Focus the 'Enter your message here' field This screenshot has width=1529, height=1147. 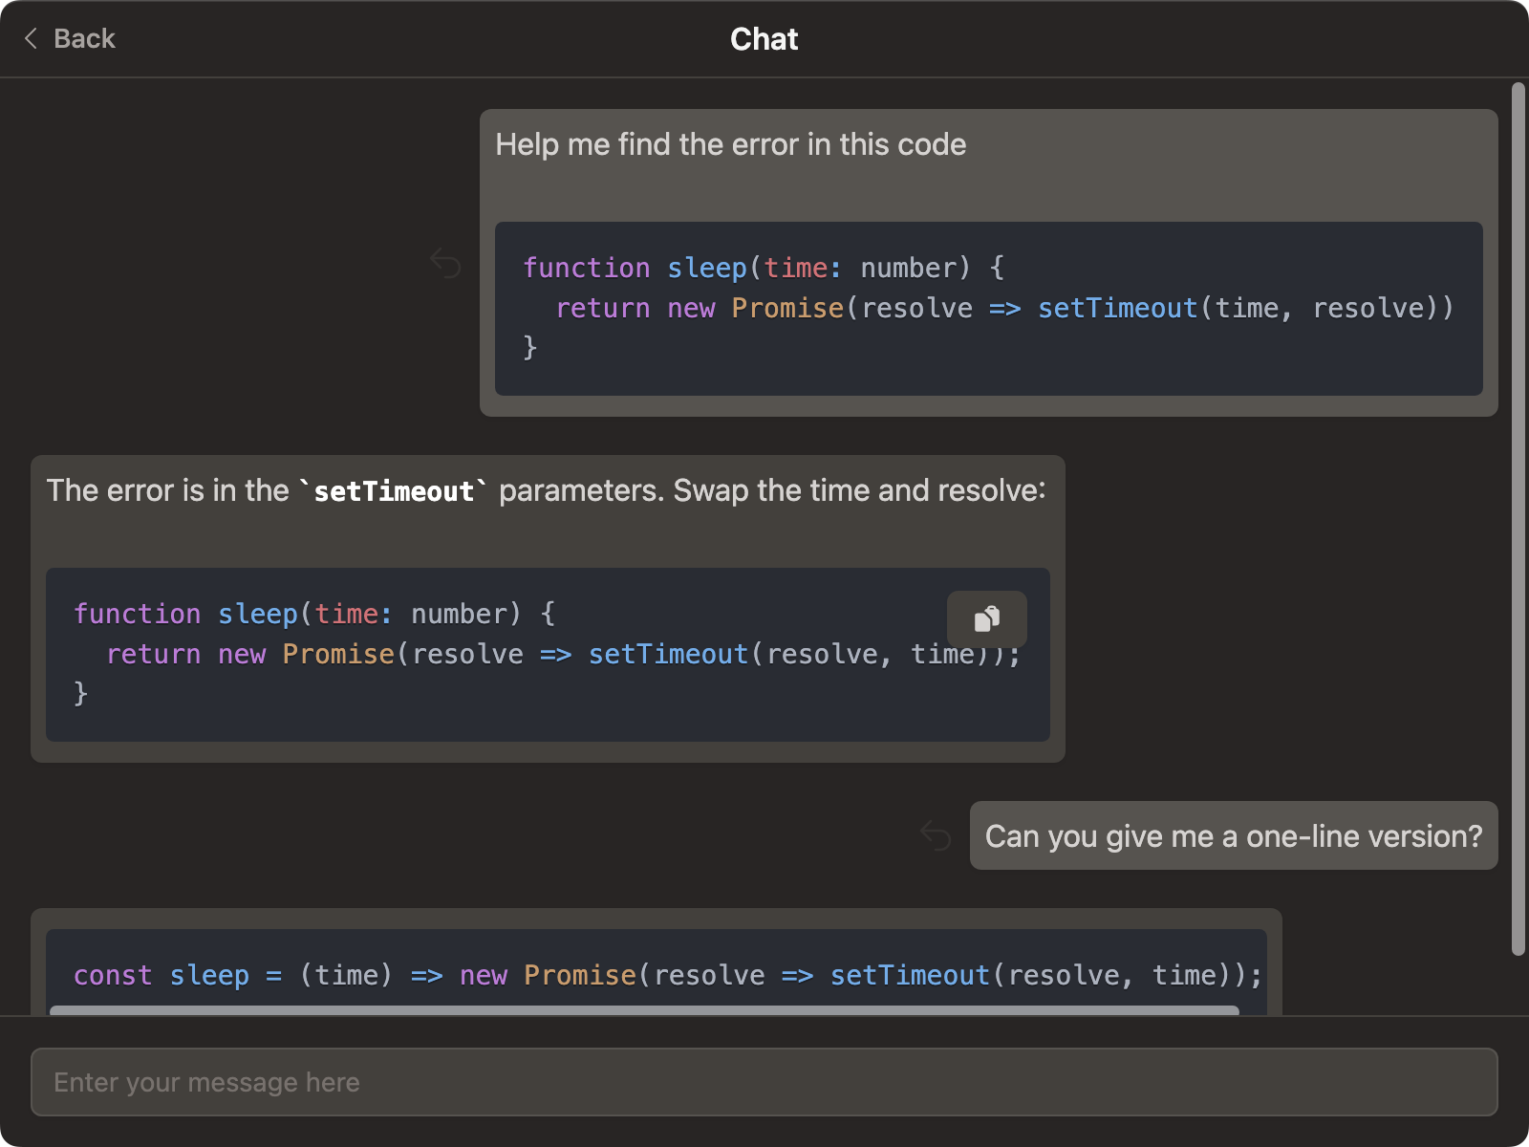click(x=764, y=1082)
